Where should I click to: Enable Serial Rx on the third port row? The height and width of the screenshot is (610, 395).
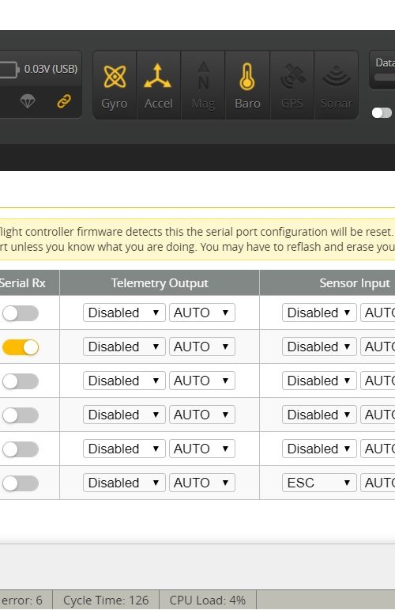click(21, 381)
